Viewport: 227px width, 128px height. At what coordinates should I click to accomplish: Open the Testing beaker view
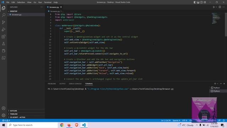click(4, 43)
